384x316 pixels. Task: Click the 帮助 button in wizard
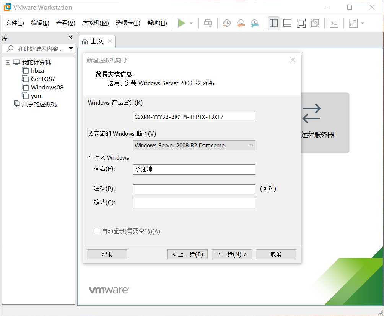coord(107,254)
